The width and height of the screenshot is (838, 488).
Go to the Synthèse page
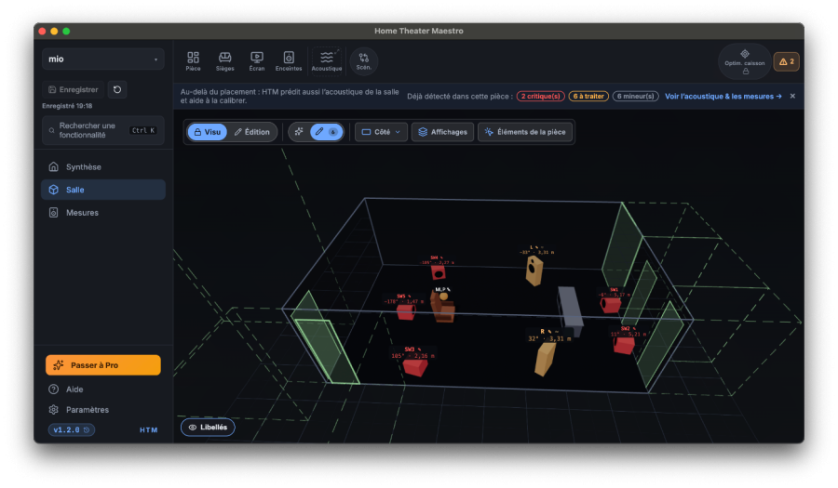pos(103,167)
